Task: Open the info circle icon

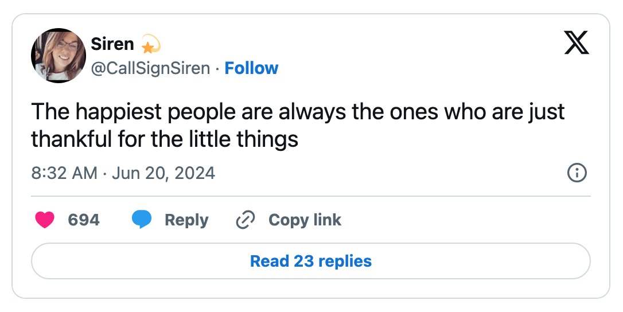Action: pyautogui.click(x=577, y=173)
